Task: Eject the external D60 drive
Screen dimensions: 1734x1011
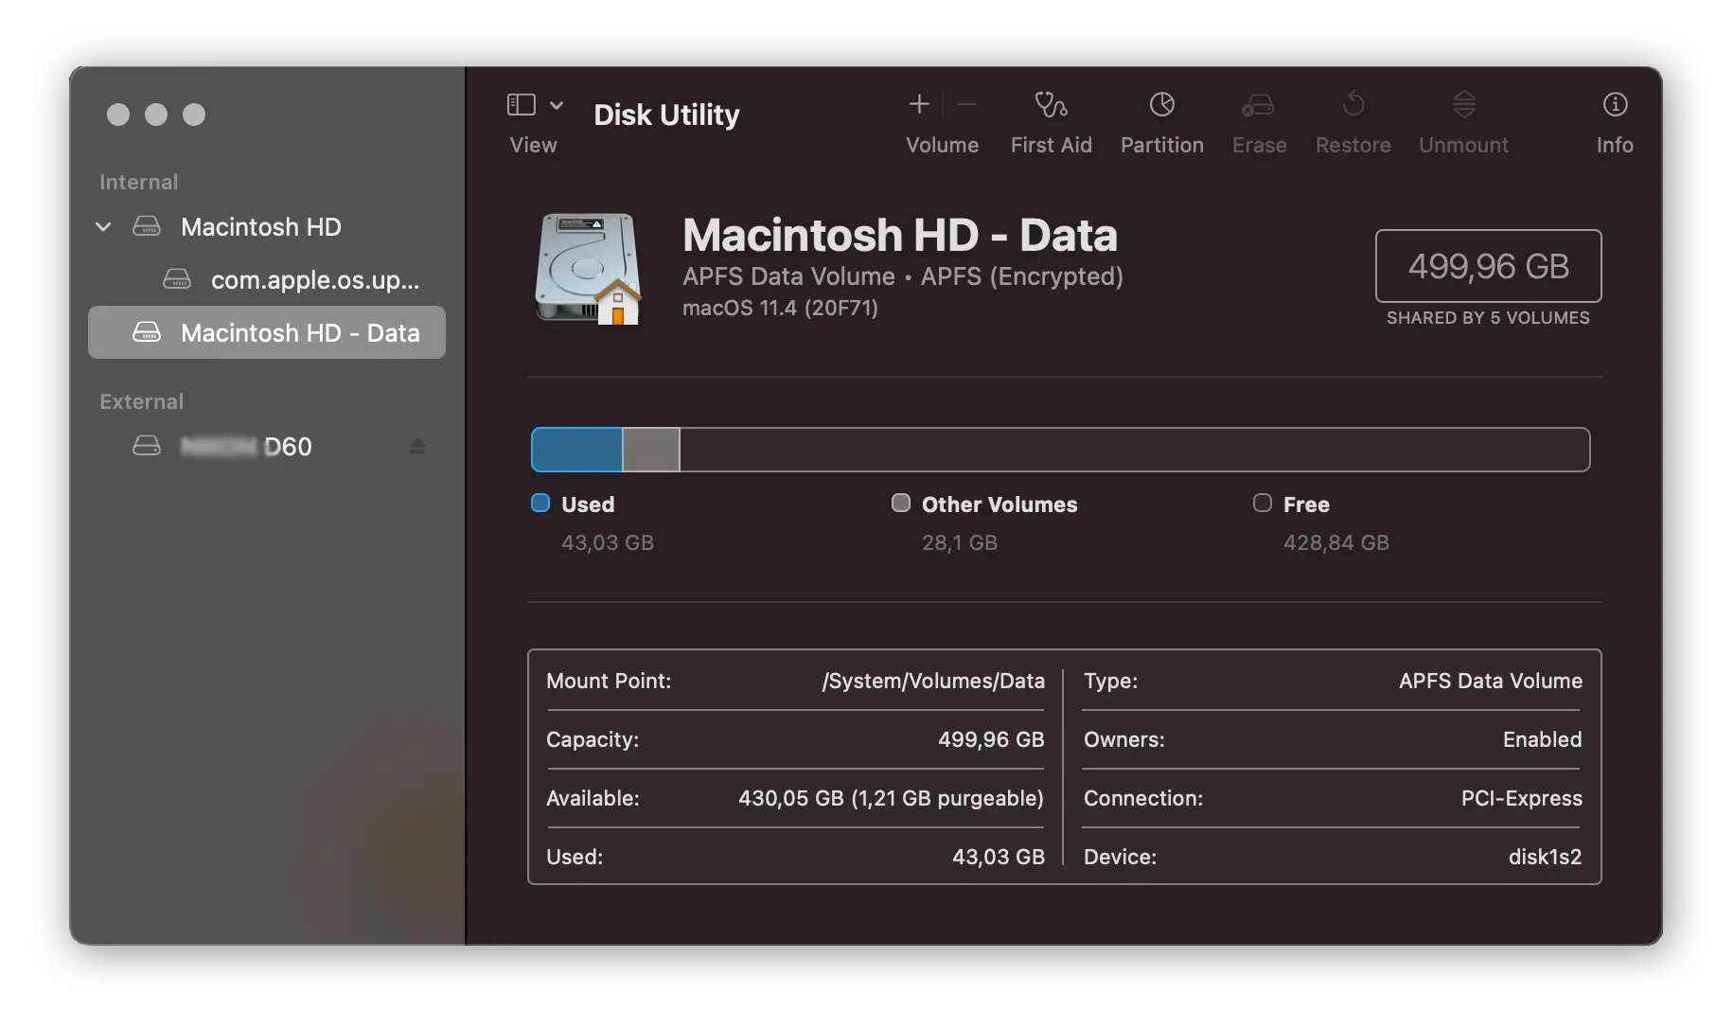Action: click(416, 446)
